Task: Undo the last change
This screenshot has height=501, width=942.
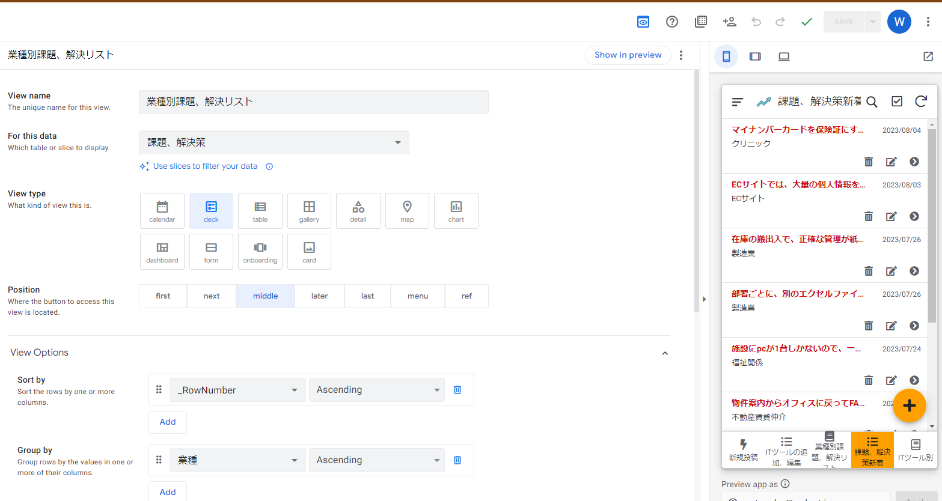Action: (756, 22)
